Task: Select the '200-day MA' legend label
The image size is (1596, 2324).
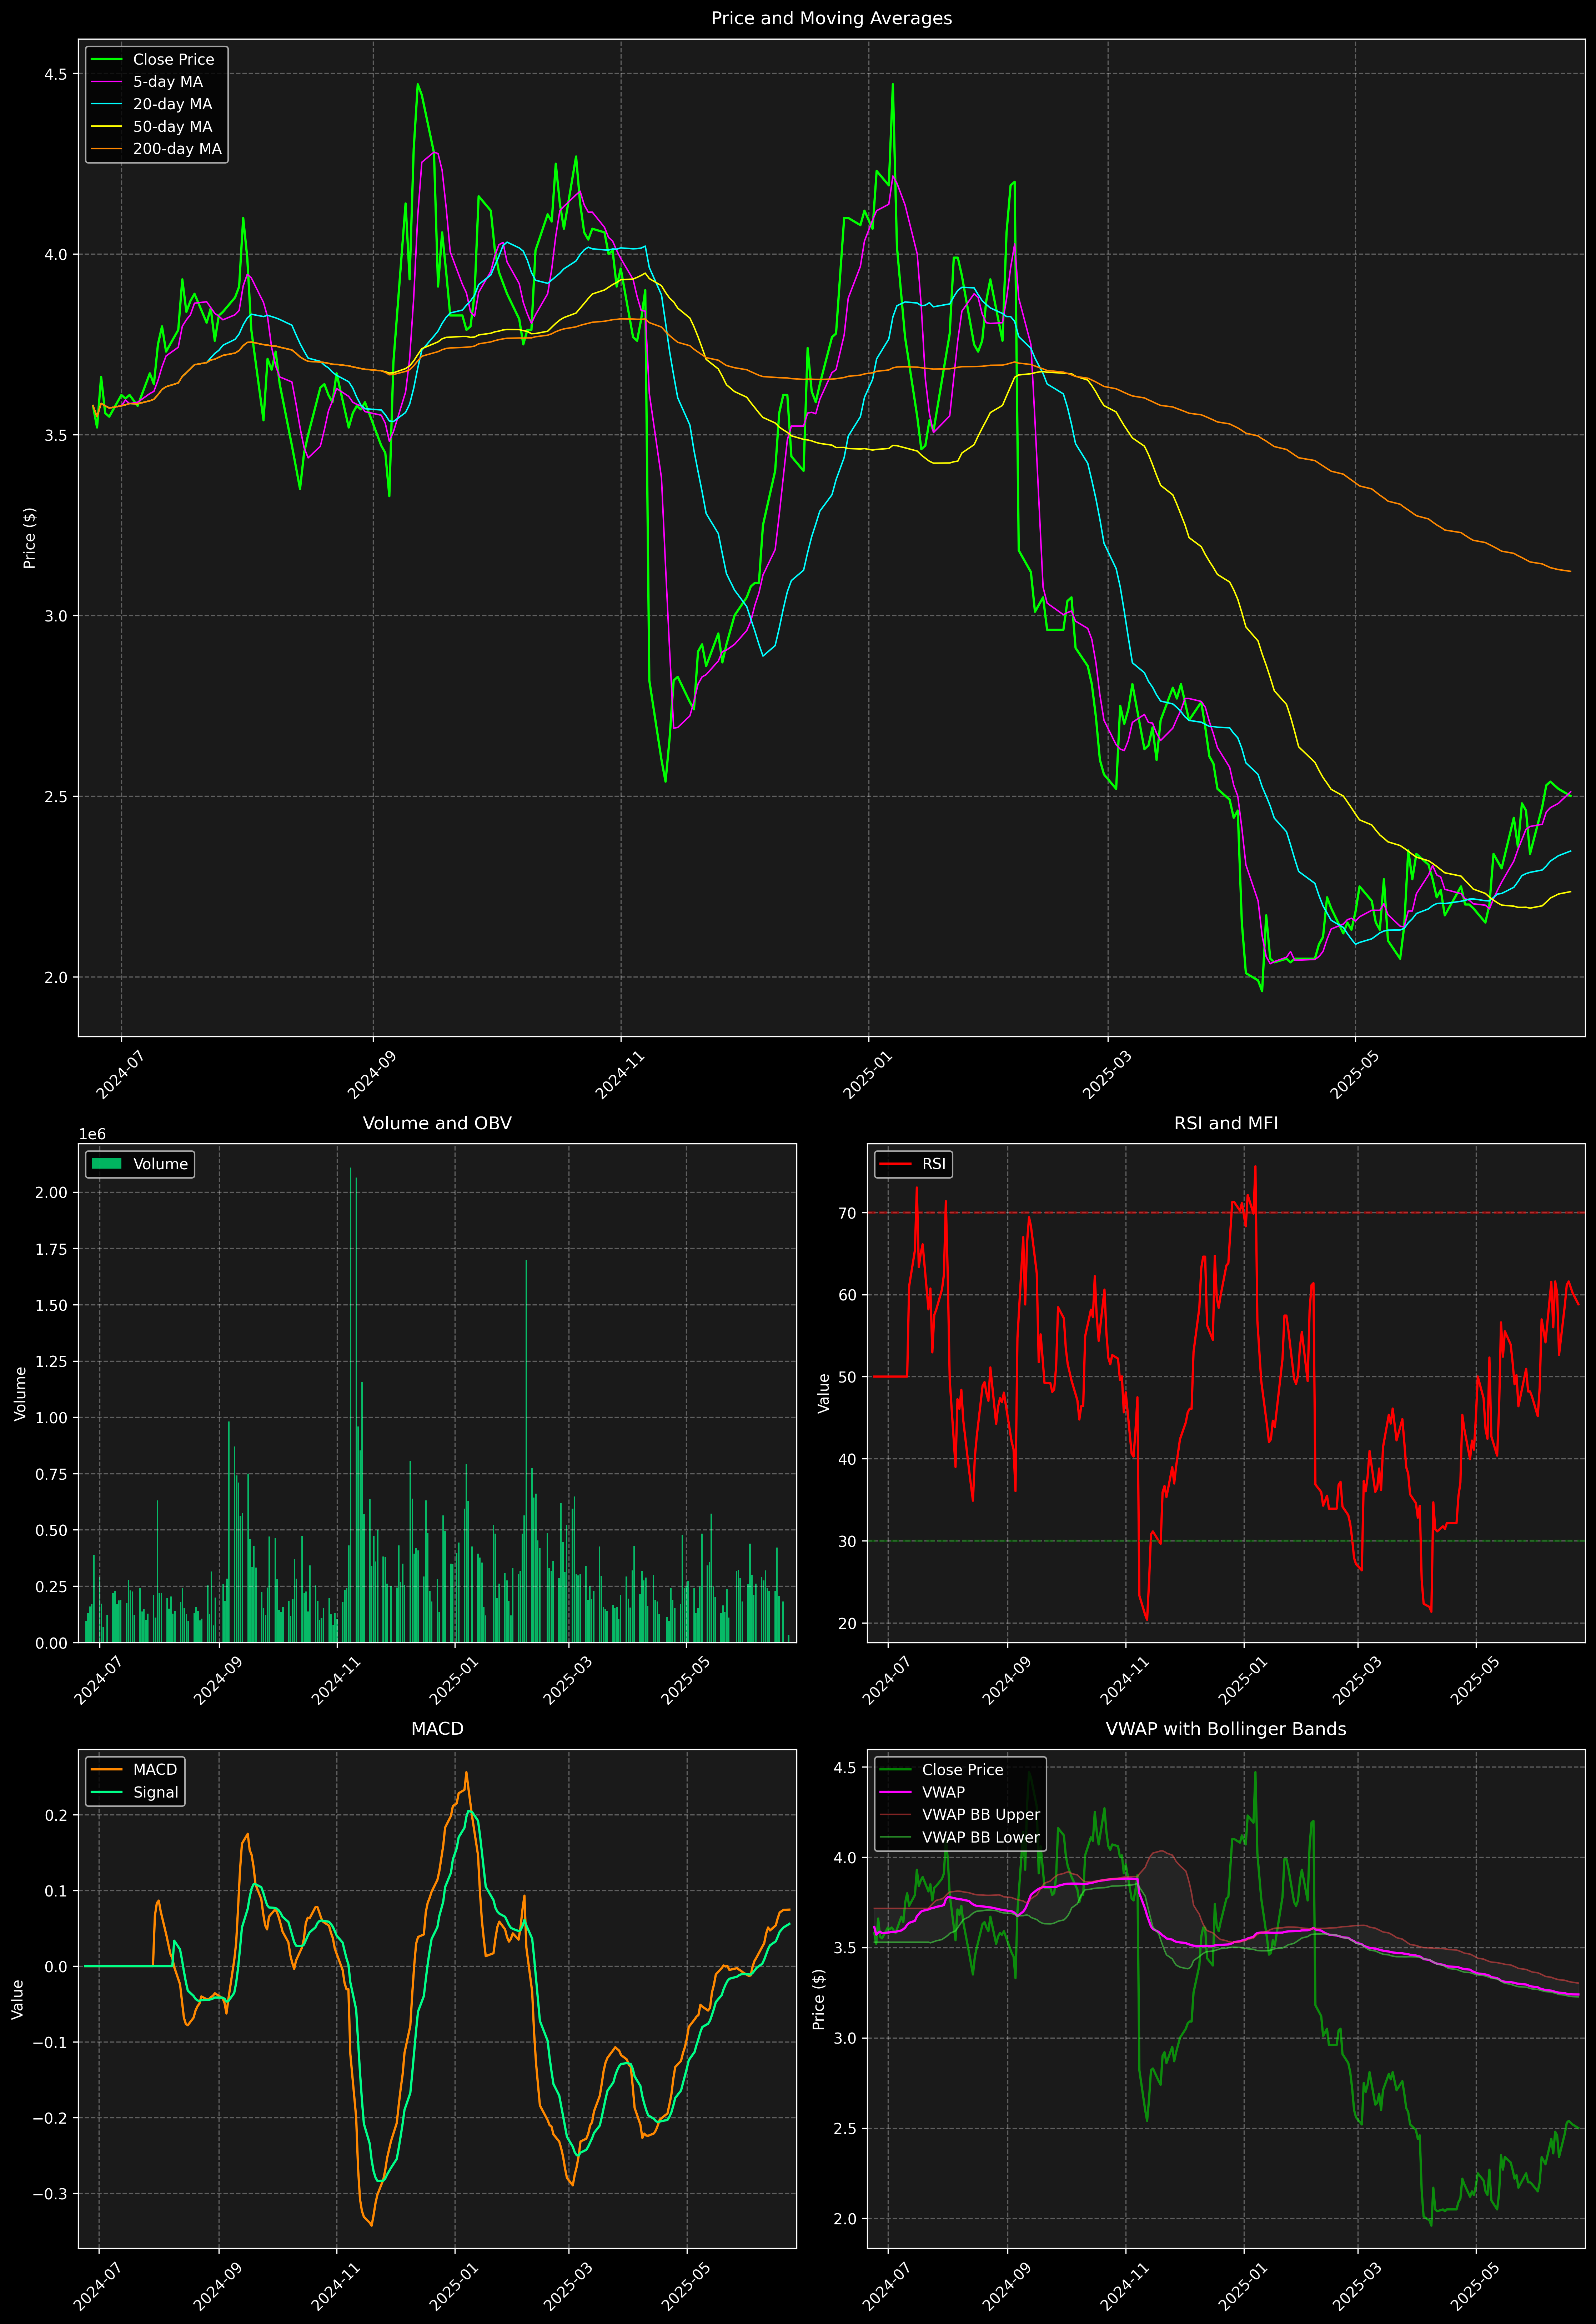Action: coord(177,149)
